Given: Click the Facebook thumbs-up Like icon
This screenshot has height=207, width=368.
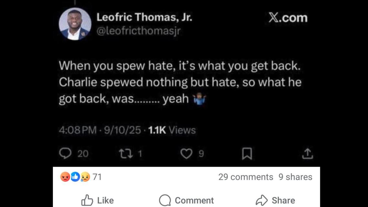Looking at the screenshot, I should coord(87,200).
